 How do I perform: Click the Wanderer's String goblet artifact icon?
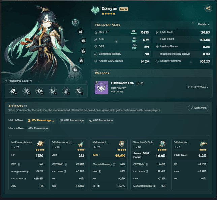(162, 144)
